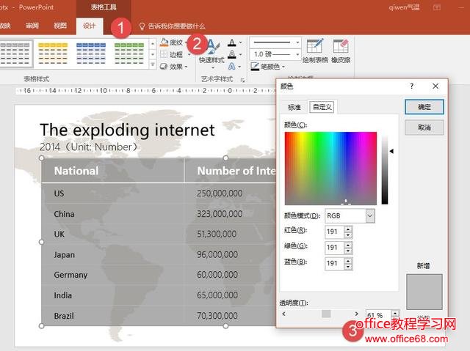
Task: Increase the Red (红色) value spinner
Action: click(347, 229)
